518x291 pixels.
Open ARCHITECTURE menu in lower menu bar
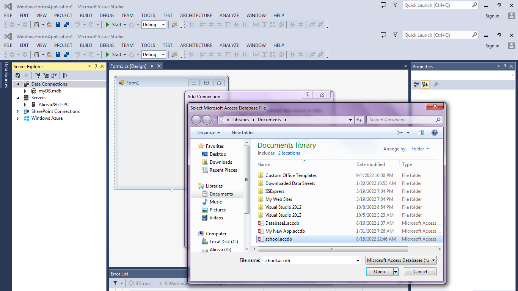[x=196, y=45]
